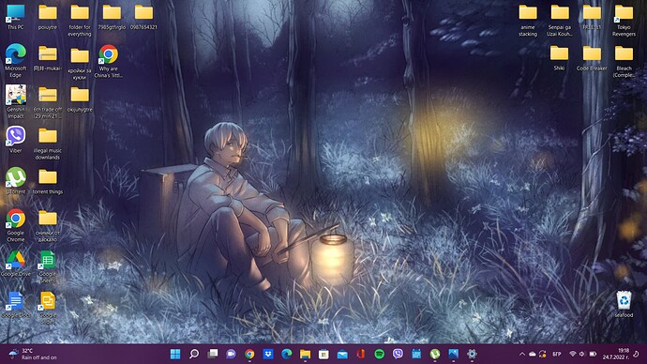This screenshot has height=364, width=647.
Task: Open clock and date 19:18 flyout
Action: click(616, 354)
